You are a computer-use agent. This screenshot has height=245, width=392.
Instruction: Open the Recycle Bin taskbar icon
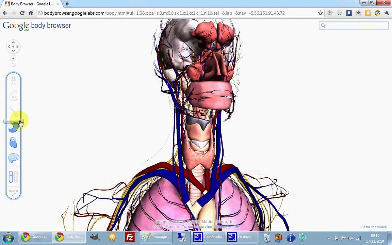coord(267,237)
